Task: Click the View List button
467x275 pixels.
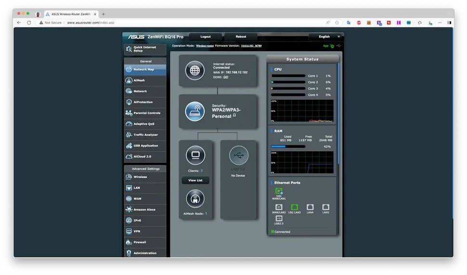Action: (x=195, y=181)
